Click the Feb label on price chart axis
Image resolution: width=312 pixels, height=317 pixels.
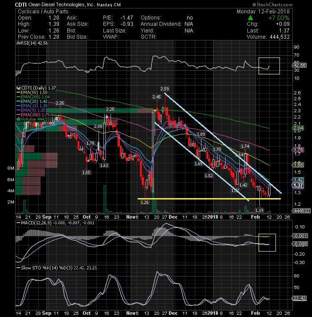255,217
